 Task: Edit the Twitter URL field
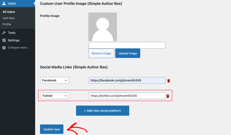127,96
